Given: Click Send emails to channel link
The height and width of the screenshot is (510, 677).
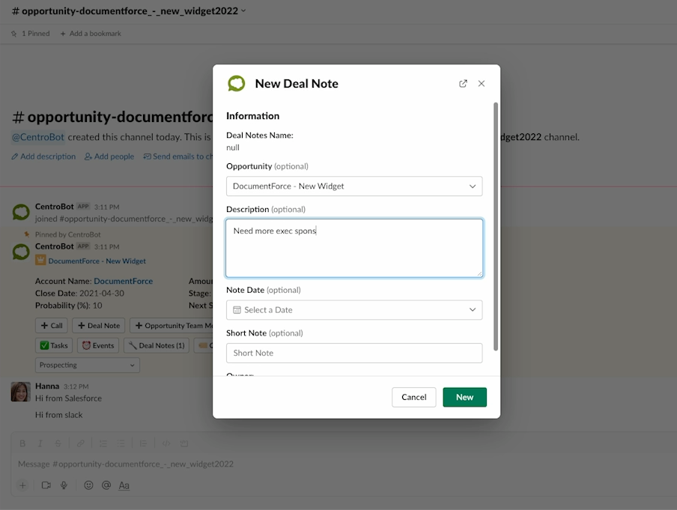Looking at the screenshot, I should click(x=178, y=157).
